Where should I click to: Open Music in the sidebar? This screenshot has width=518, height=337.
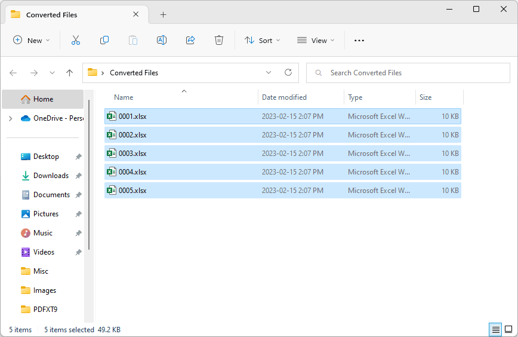(43, 234)
